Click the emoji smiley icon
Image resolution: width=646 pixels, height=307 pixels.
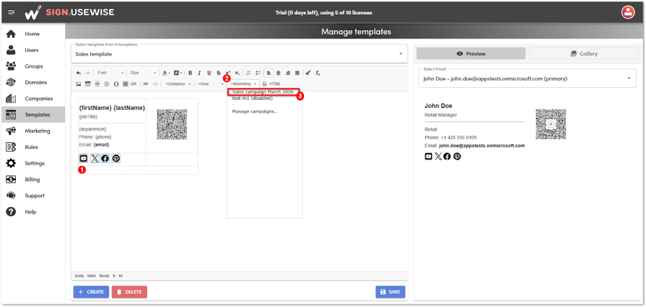coord(107,83)
